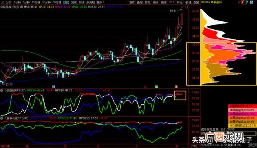
Task: Click the 叠加 overlay button
Action: click(x=140, y=2)
